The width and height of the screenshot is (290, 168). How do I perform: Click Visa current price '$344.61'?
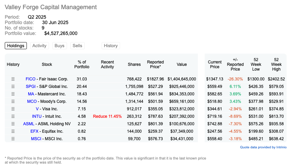pyautogui.click(x=215, y=109)
